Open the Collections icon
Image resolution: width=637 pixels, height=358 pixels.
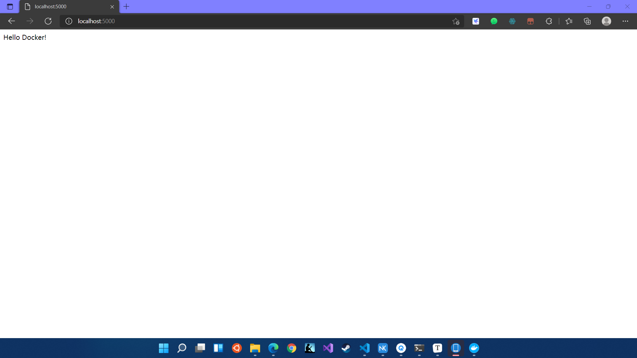click(587, 21)
